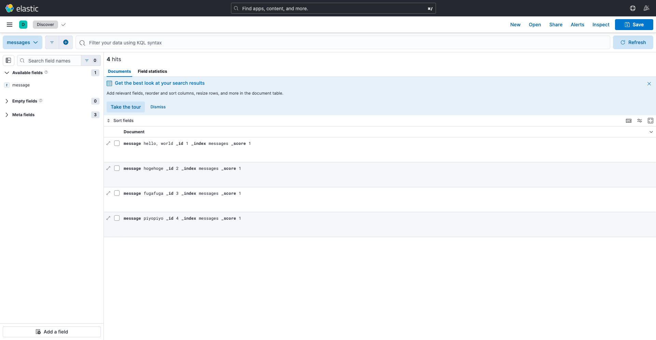Screen dimensions: 656x340
Task: Click the Document column header label
Action: pyautogui.click(x=134, y=132)
